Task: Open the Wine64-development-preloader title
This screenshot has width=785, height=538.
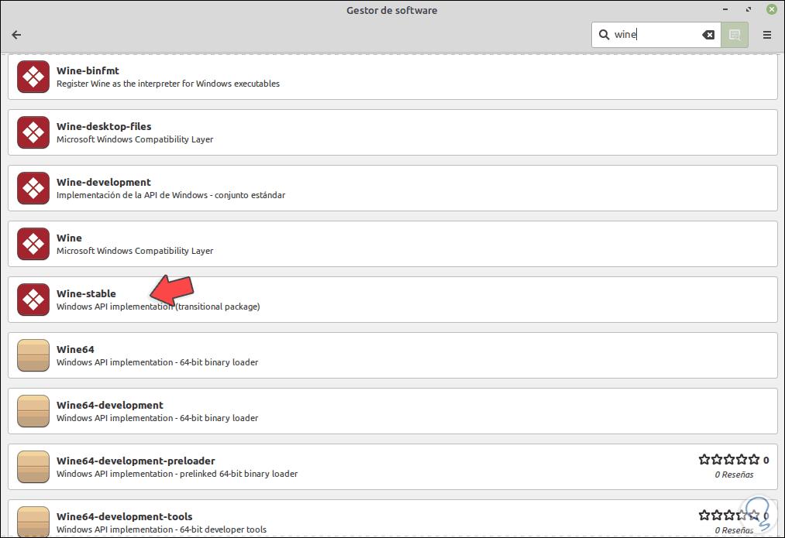Action: [x=136, y=461]
